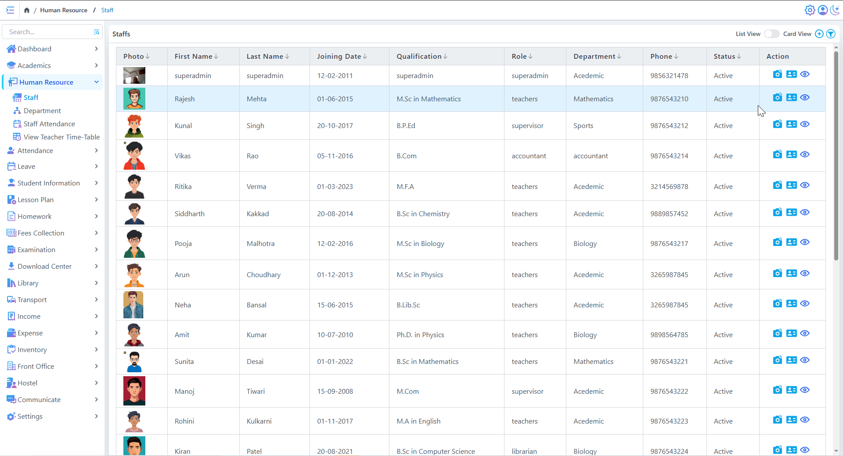The height and width of the screenshot is (456, 843).
Task: Open the filter funnel icon
Action: [830, 34]
